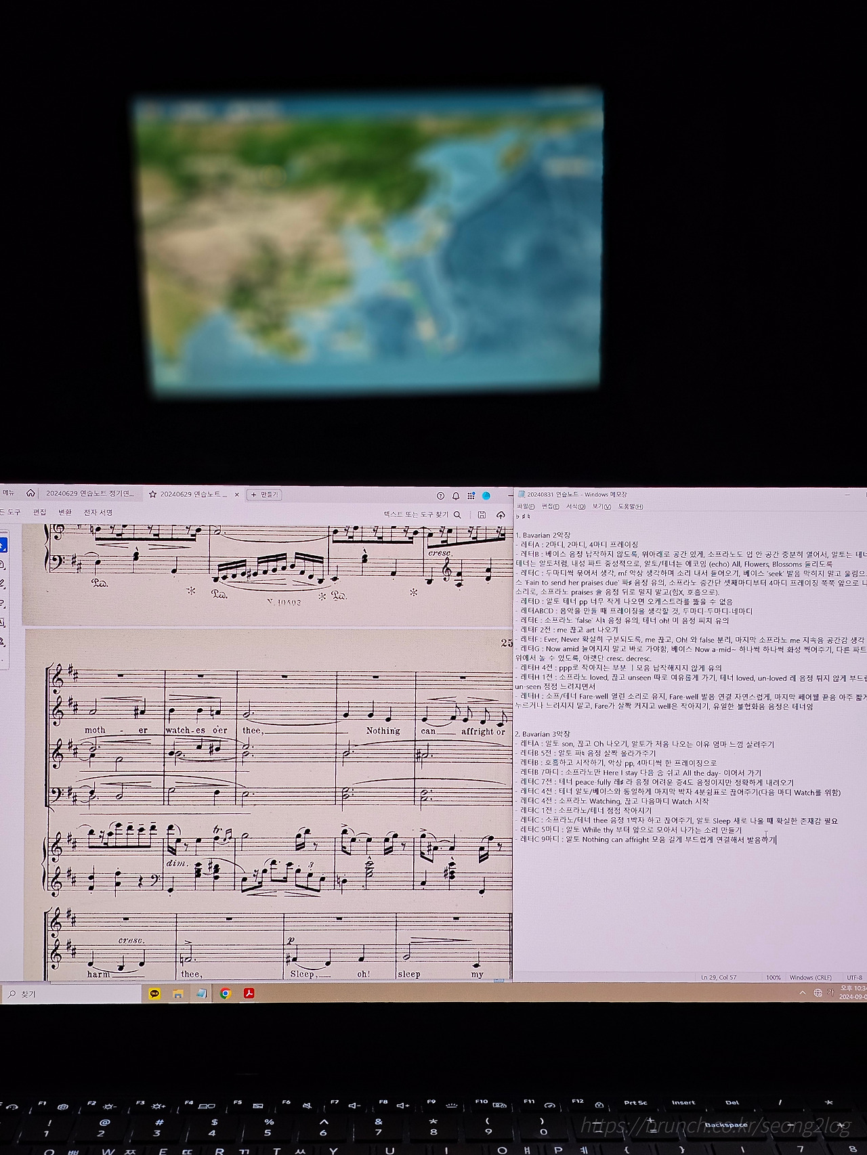Click the network globe tray icon
867x1155 pixels.
818,993
